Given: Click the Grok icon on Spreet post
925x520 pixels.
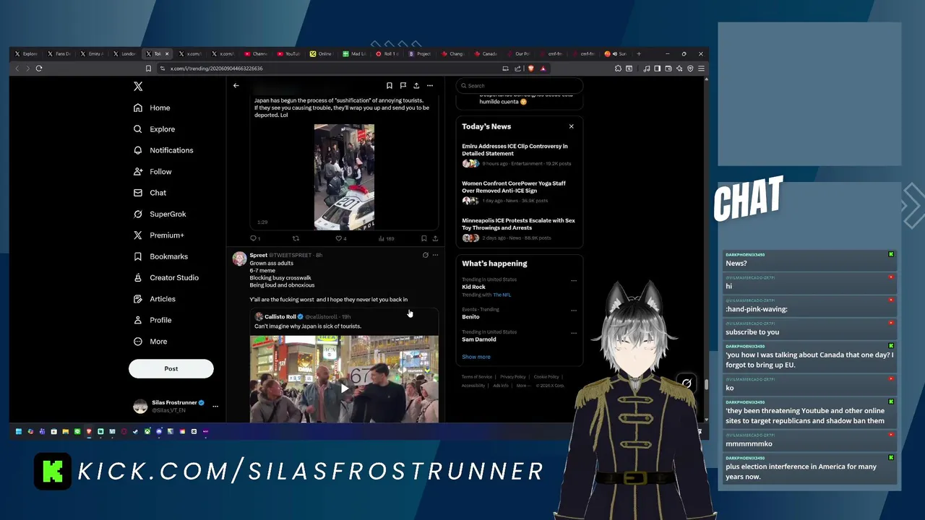Looking at the screenshot, I should [425, 255].
